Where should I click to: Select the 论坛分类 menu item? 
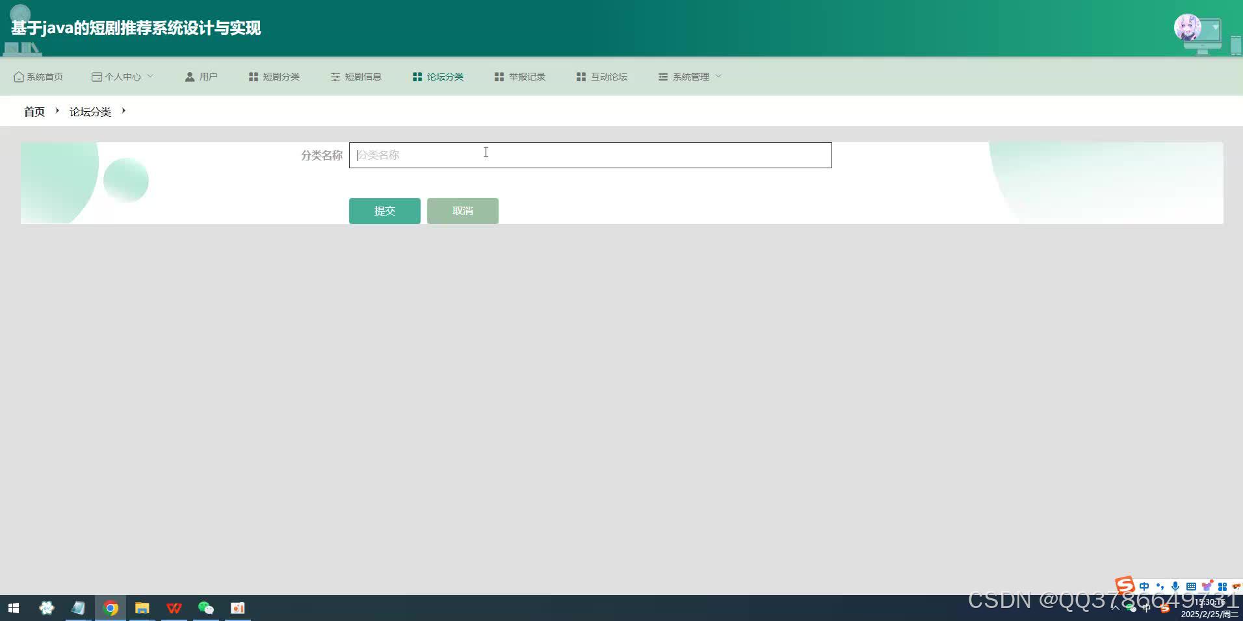438,77
